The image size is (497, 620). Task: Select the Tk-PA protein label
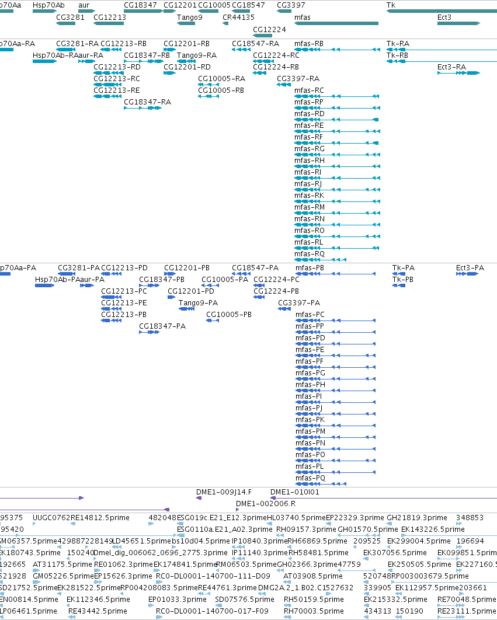403,268
